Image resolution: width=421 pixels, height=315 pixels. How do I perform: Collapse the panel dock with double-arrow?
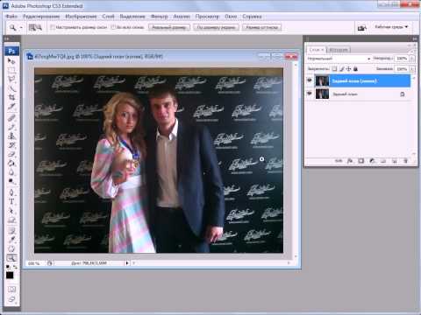415,38
